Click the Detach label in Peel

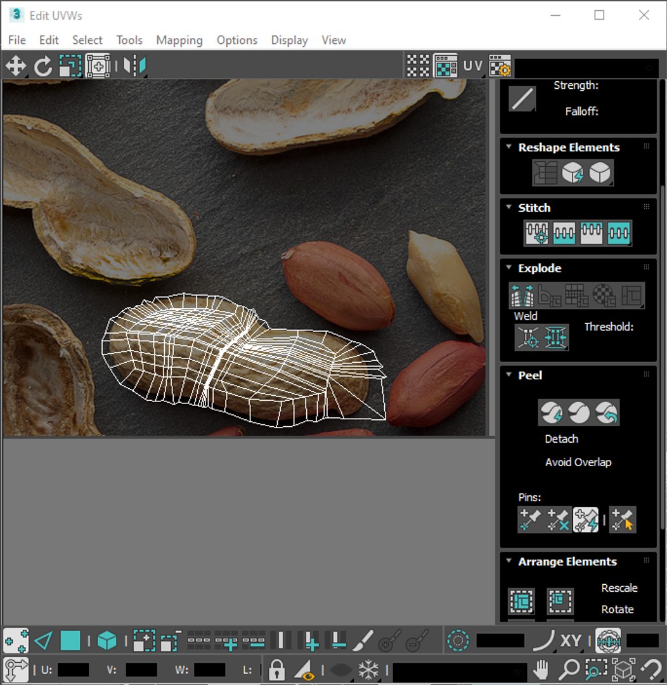562,439
